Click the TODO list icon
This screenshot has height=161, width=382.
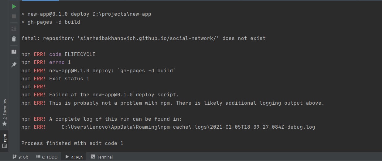(x=38, y=157)
